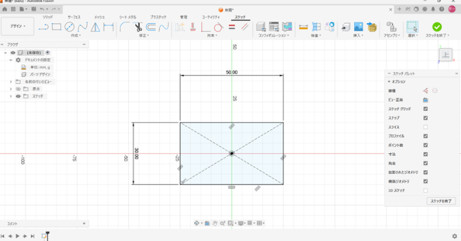461x241 pixels.
Task: Expand the スケッチ folder tree node
Action: click(x=11, y=96)
